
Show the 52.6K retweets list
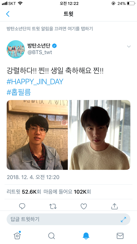pos(24,192)
